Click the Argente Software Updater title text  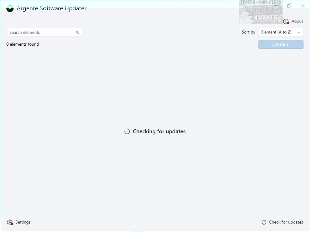[x=51, y=8]
